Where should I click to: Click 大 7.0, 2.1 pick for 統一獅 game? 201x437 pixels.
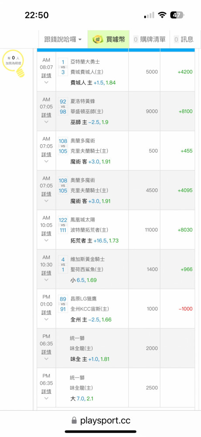pos(82,399)
